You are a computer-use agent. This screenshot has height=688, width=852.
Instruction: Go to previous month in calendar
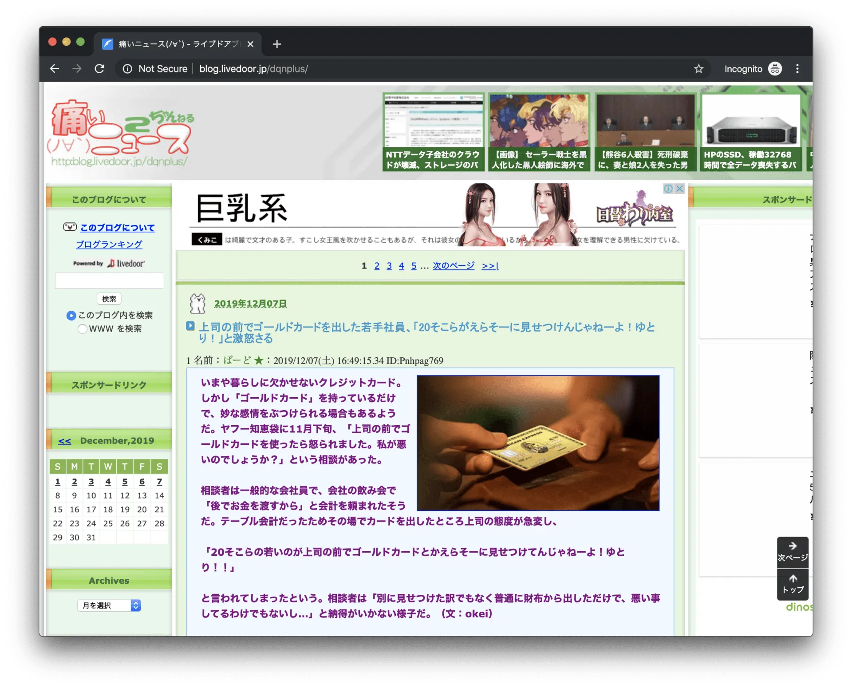65,441
